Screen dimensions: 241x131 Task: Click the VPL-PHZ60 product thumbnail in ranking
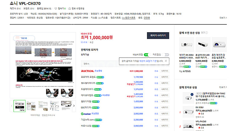tap(188, 126)
